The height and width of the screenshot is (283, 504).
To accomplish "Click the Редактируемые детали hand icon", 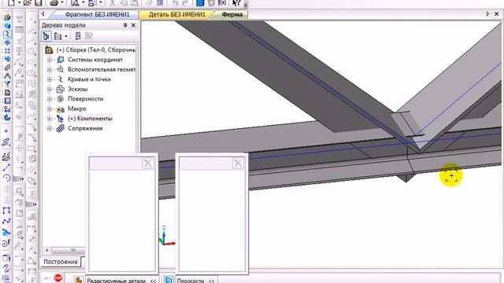I will pos(78,280).
